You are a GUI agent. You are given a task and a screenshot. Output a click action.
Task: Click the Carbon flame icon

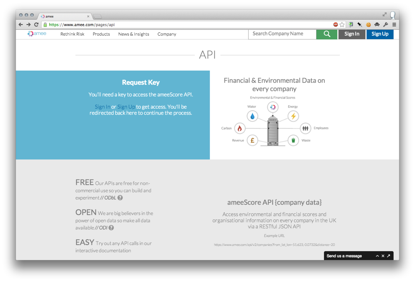[240, 128]
